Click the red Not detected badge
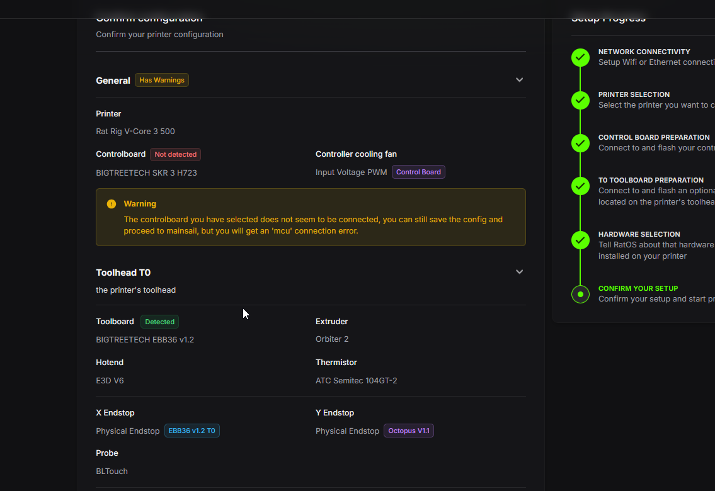Image resolution: width=715 pixels, height=491 pixels. point(175,154)
